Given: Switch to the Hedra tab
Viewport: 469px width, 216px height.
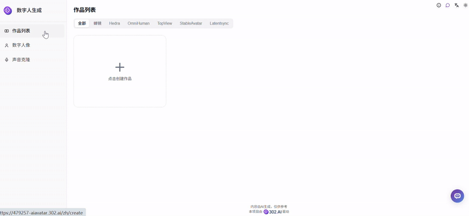Looking at the screenshot, I should click(x=114, y=23).
